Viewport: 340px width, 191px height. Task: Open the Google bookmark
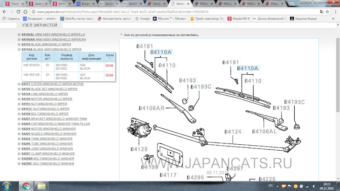tap(142, 19)
